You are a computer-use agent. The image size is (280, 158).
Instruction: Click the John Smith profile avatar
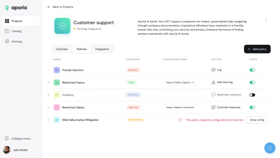[x=7, y=150]
